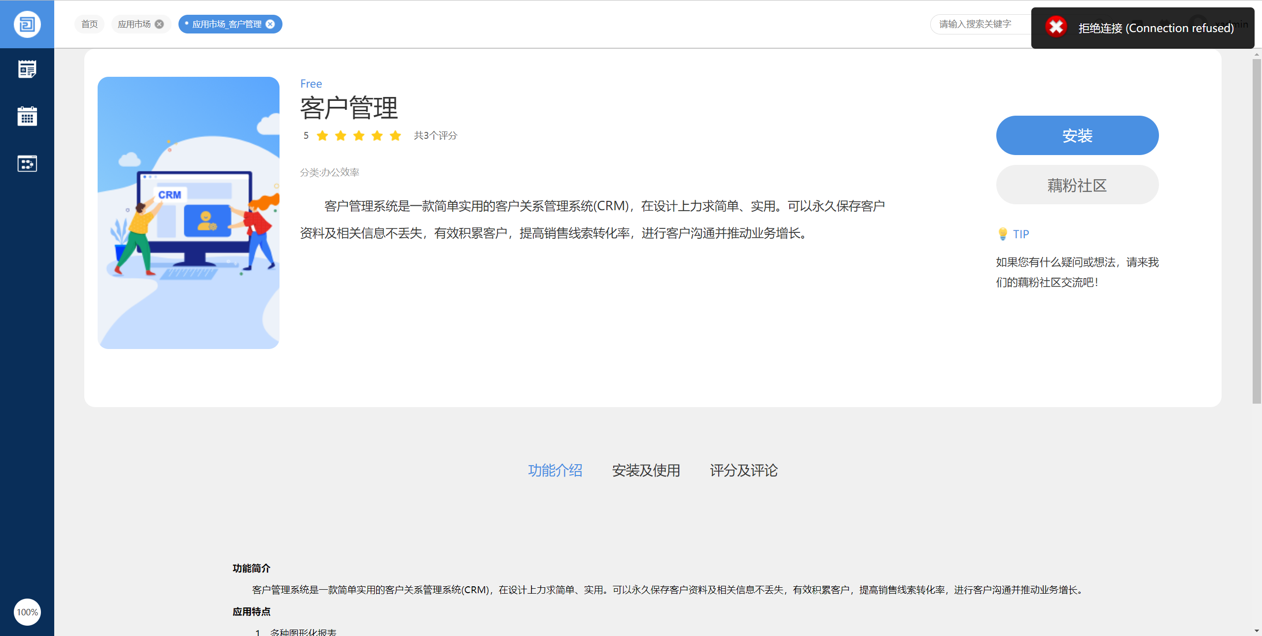The width and height of the screenshot is (1262, 636).
Task: Click the 藕粉社区 button
Action: [1077, 185]
